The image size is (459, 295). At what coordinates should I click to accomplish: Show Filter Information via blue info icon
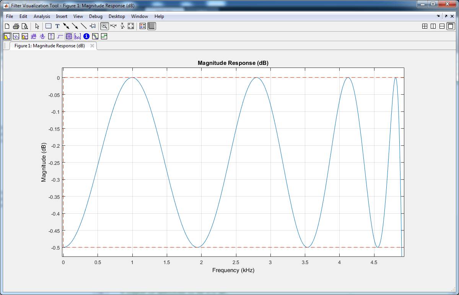[x=86, y=37]
